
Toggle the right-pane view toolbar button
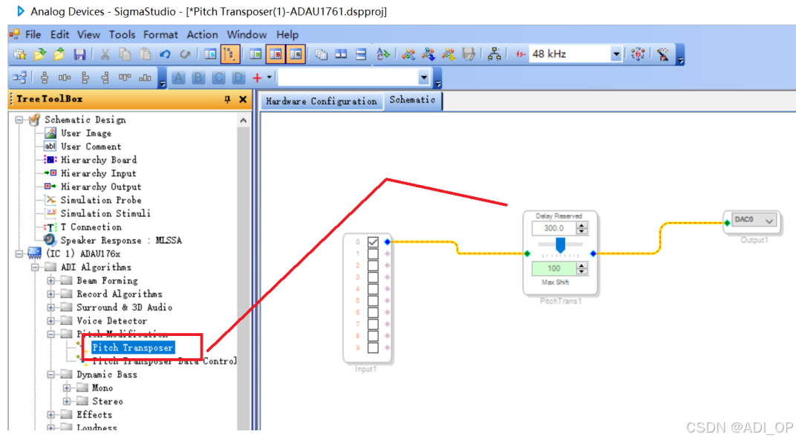[296, 54]
